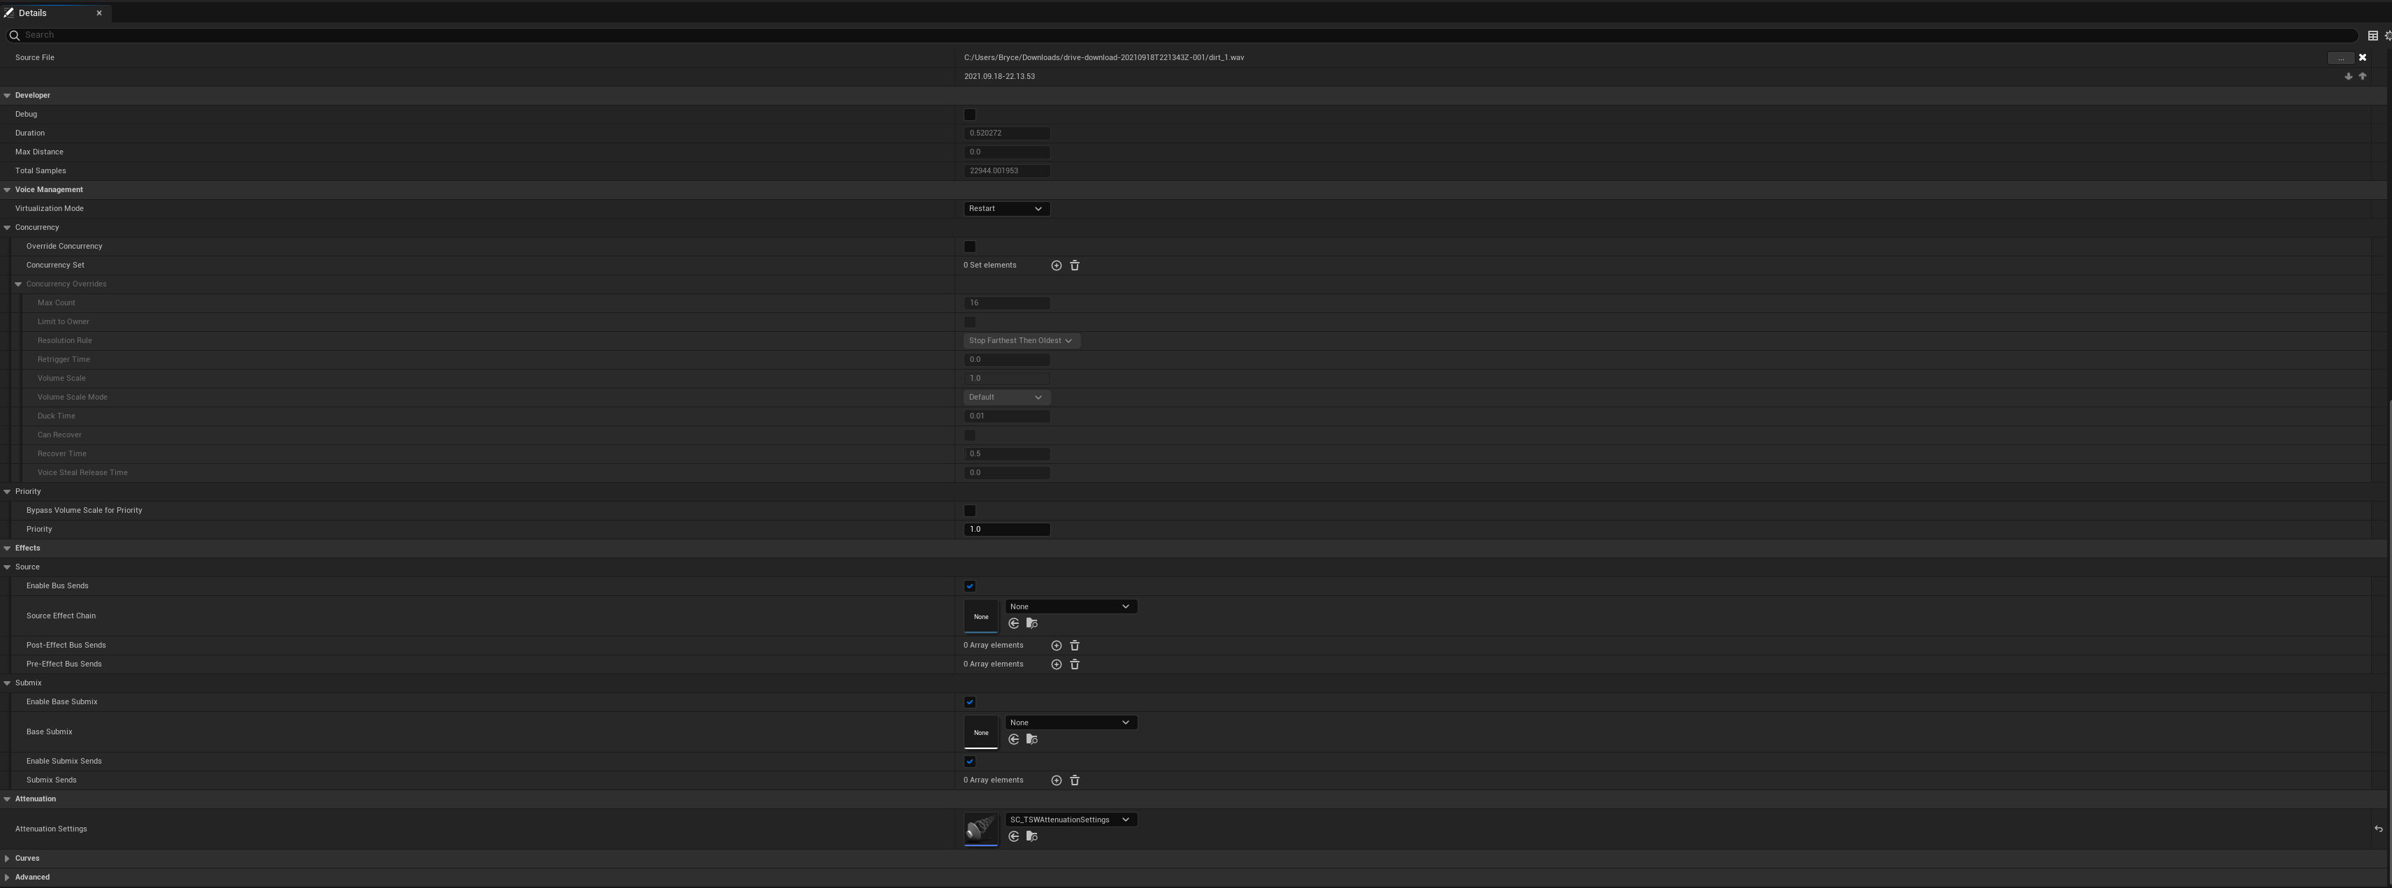The width and height of the screenshot is (2392, 888).
Task: Browse to Attenuation Settings asset in Content Browser
Action: click(x=1031, y=837)
